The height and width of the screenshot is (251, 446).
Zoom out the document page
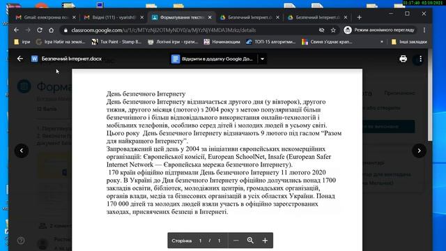point(236,241)
